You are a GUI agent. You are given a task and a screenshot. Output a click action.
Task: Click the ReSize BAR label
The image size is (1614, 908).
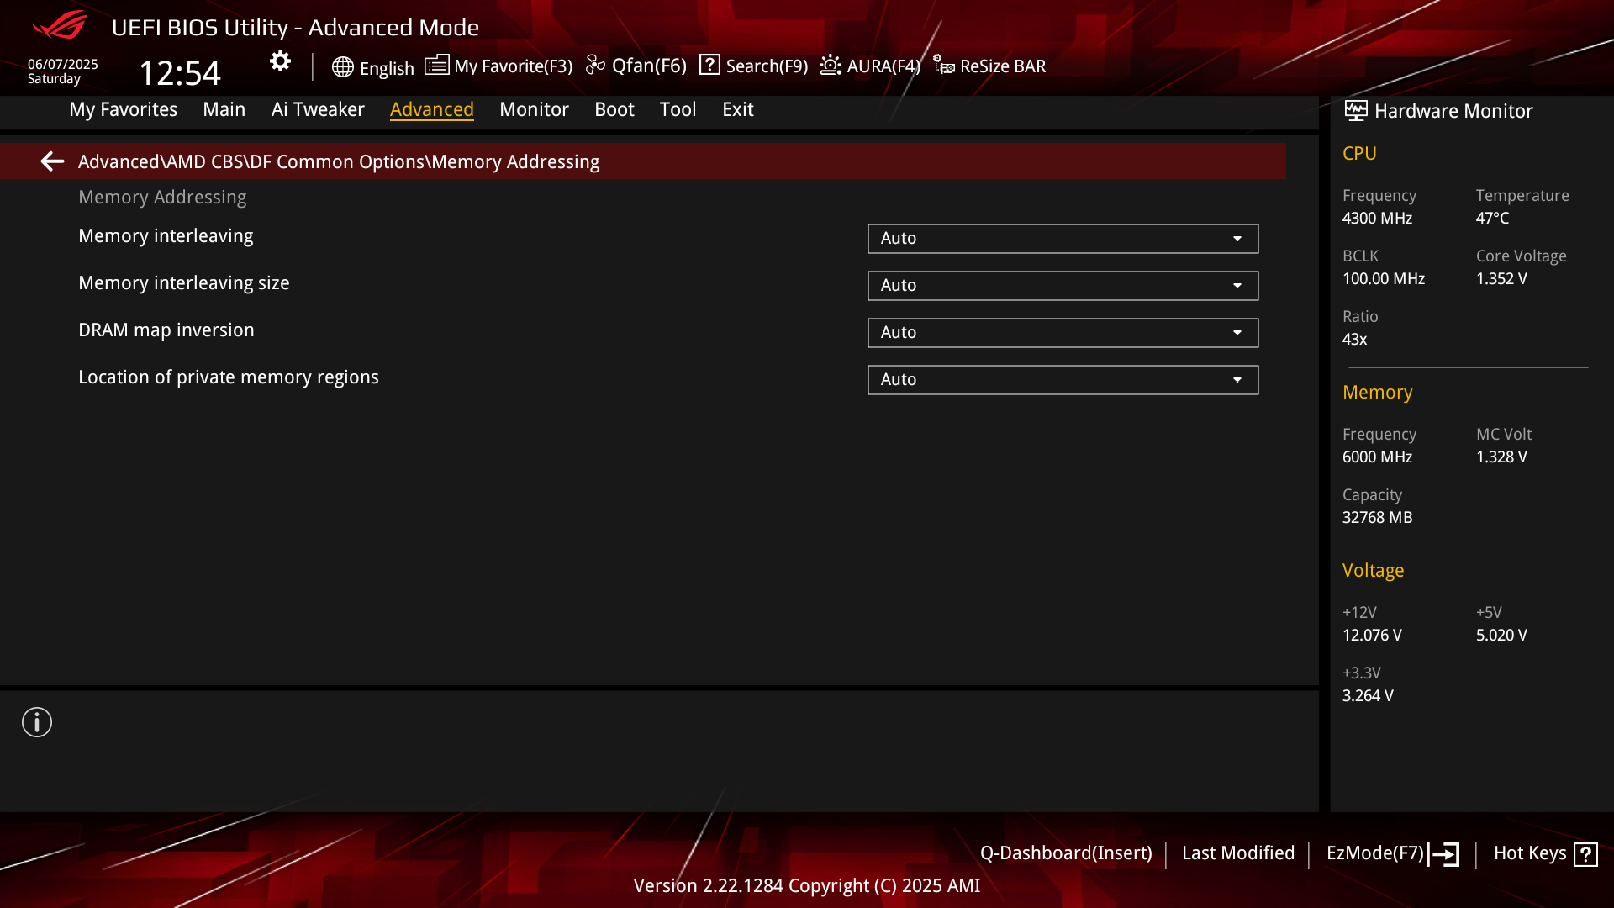[1003, 66]
